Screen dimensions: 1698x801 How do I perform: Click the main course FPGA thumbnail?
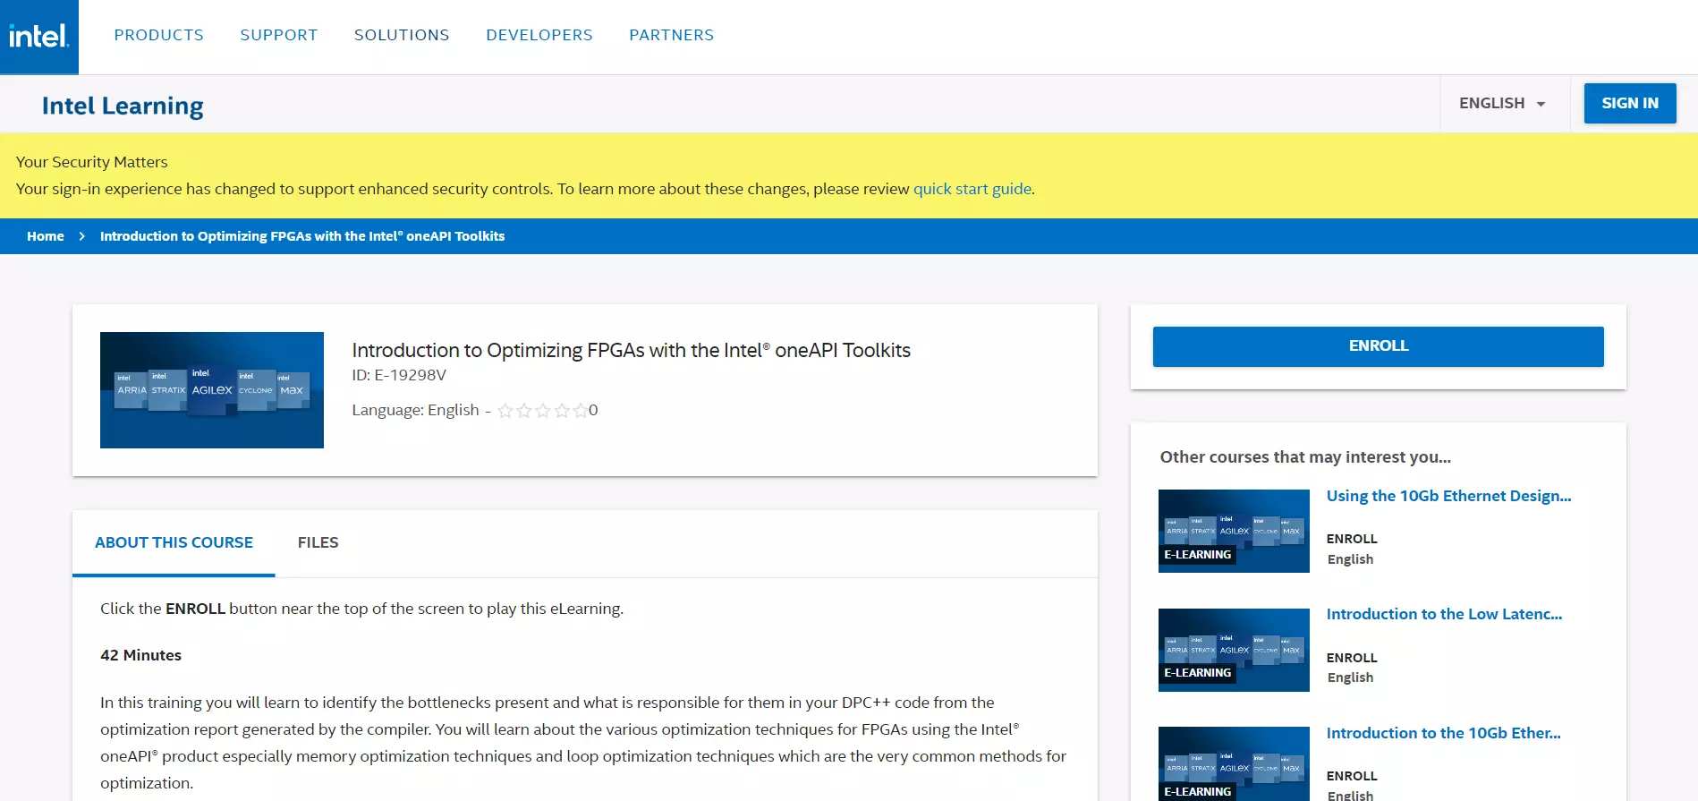pyautogui.click(x=212, y=390)
